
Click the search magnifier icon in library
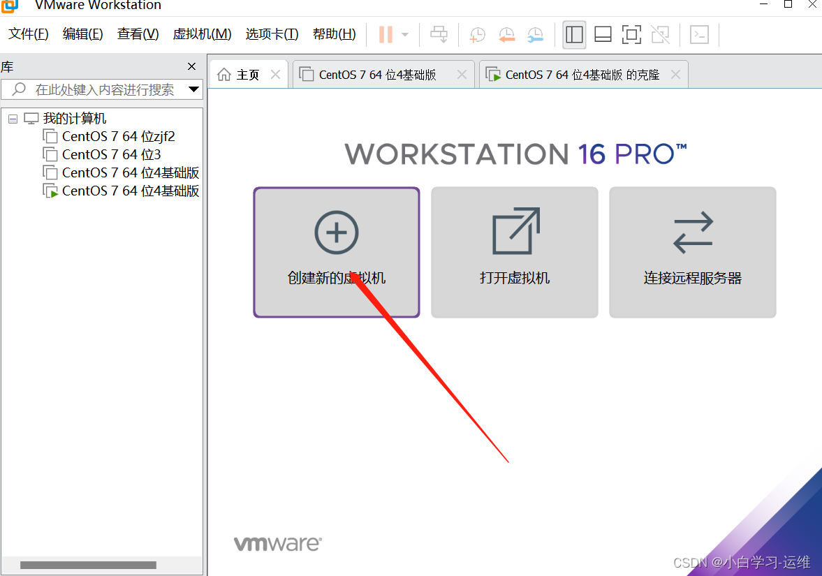(19, 89)
